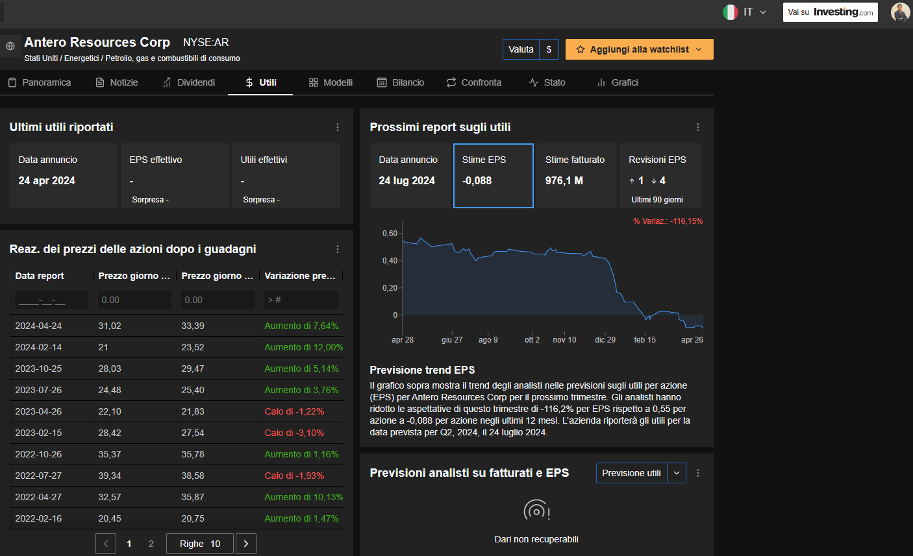This screenshot has width=913, height=556.
Task: Go to page 2 of table
Action: pyautogui.click(x=151, y=544)
